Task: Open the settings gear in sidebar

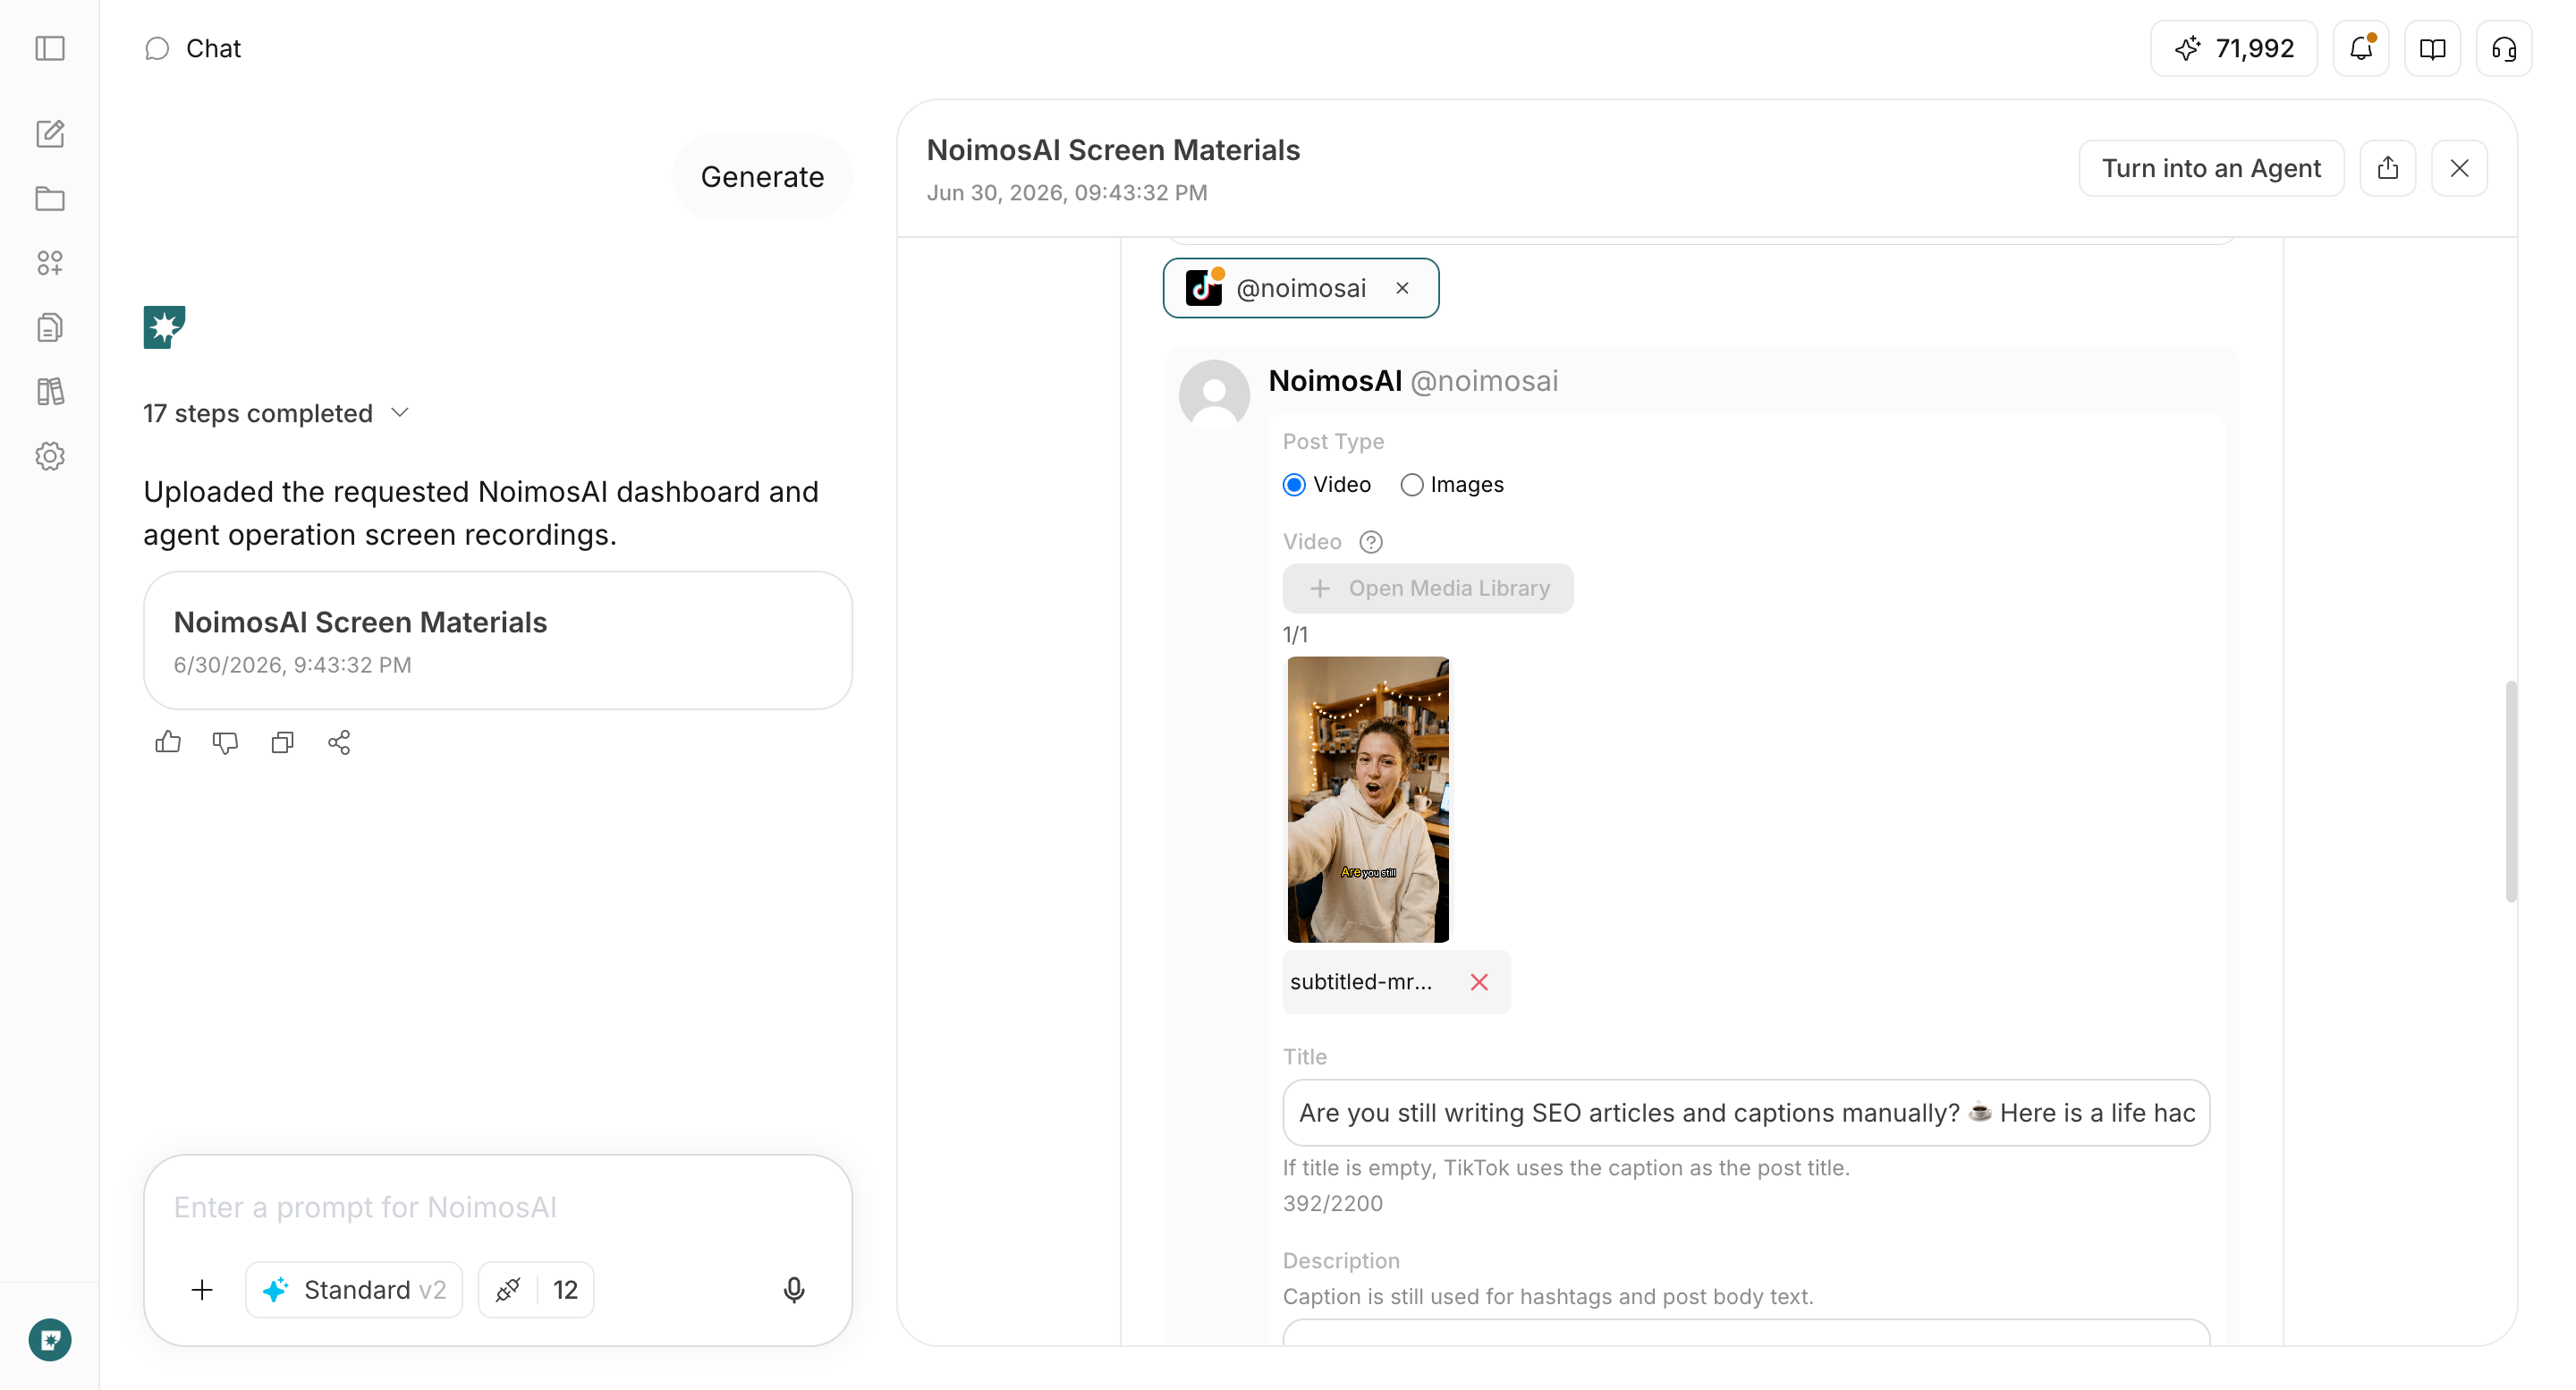Action: (x=50, y=456)
